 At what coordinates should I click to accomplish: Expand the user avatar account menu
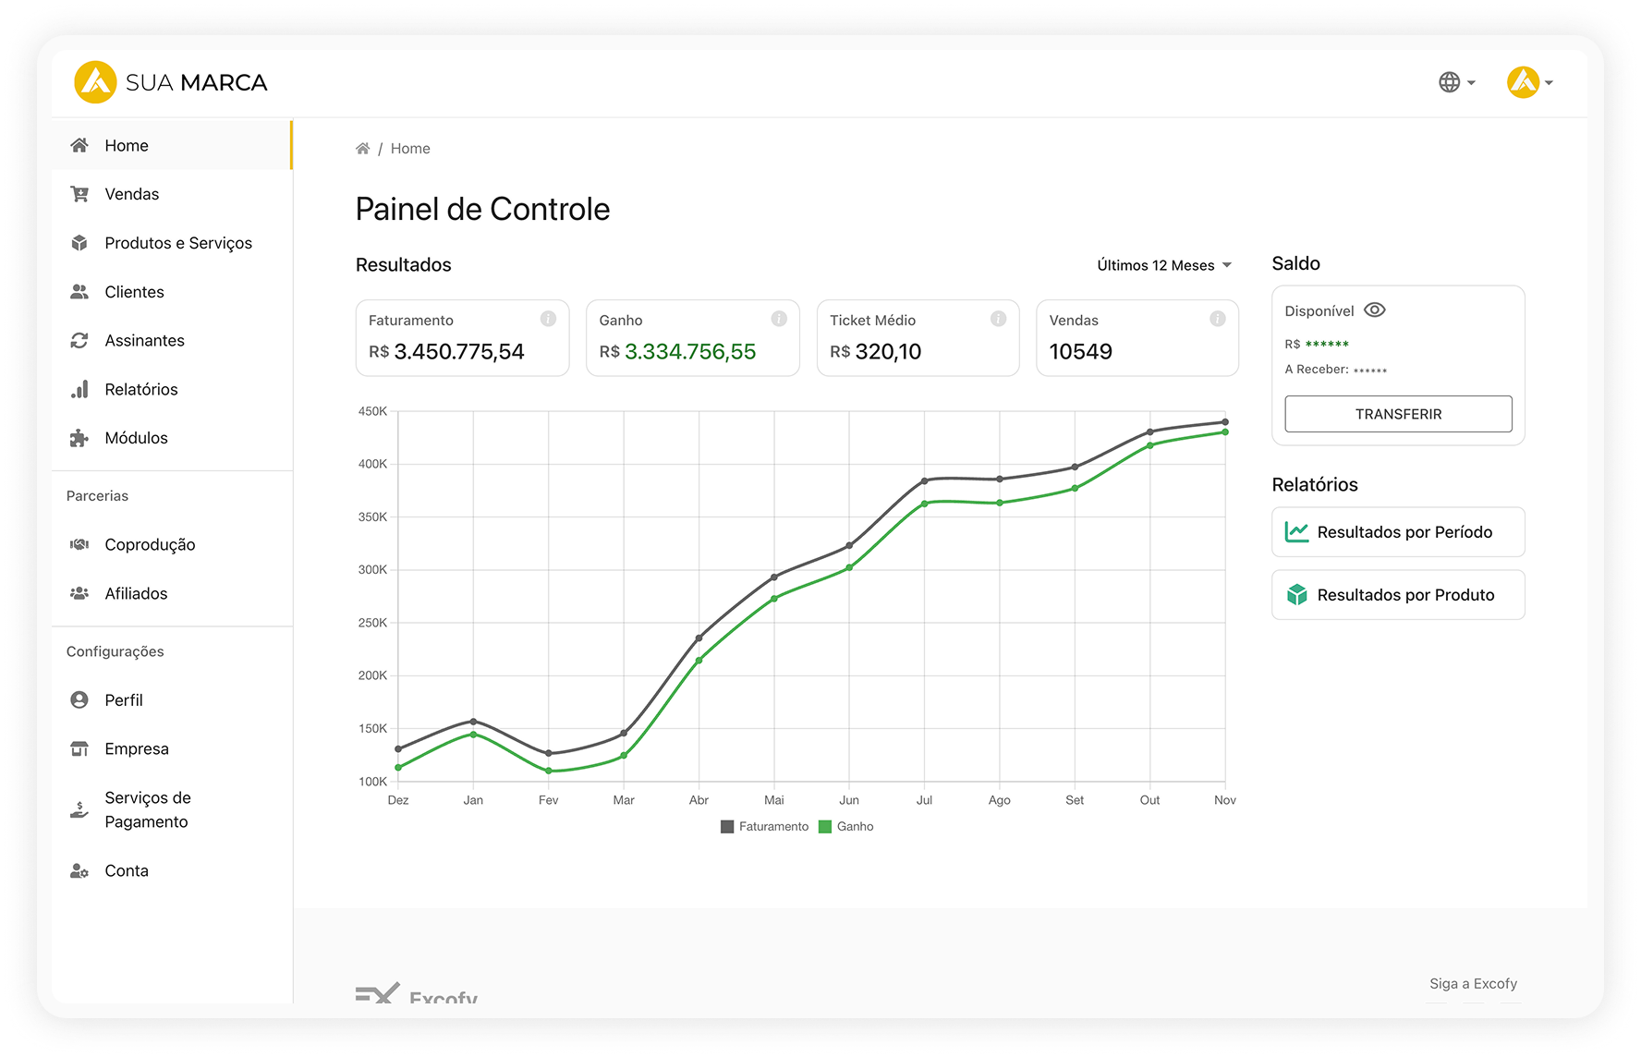point(1529,82)
